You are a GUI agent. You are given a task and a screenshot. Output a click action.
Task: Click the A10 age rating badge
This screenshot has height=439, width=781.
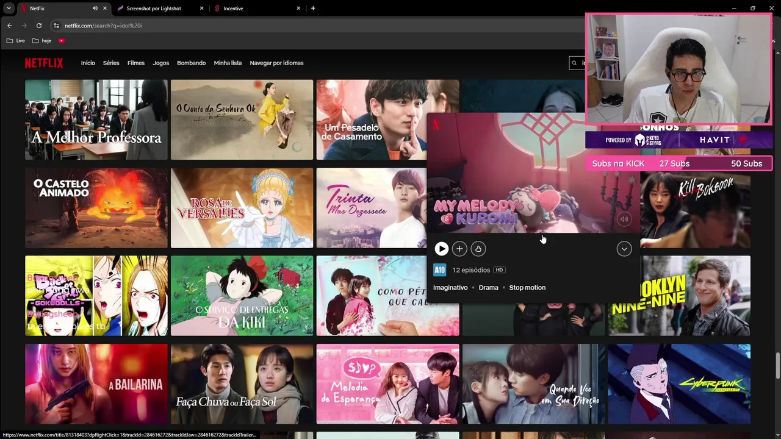439,270
